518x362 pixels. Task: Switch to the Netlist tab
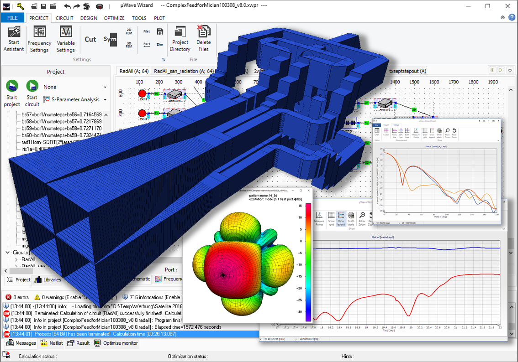pos(52,343)
